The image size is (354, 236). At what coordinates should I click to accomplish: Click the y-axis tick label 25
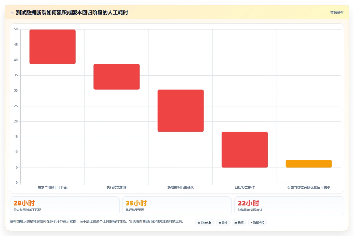click(16, 106)
